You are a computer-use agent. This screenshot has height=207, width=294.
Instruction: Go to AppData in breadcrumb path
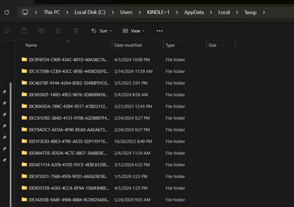(194, 12)
